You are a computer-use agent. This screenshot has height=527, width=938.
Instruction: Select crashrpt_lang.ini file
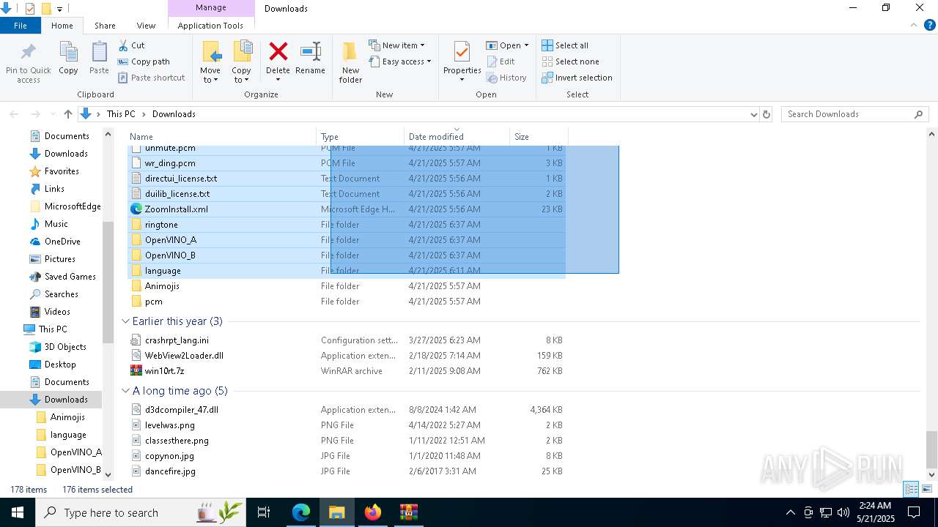347,340
